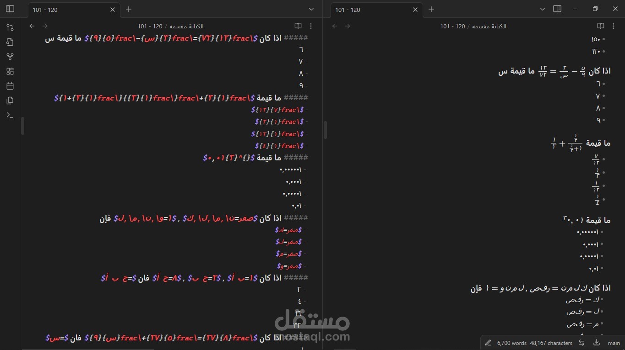This screenshot has height=350, width=625.
Task: Switch right note to reading view
Action: click(600, 26)
